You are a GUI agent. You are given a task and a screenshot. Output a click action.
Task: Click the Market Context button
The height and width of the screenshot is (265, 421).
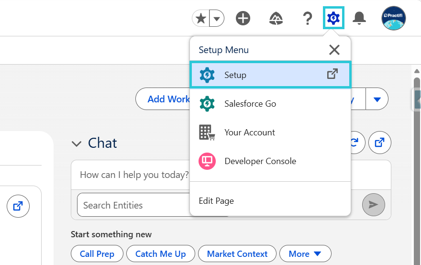[x=237, y=254]
